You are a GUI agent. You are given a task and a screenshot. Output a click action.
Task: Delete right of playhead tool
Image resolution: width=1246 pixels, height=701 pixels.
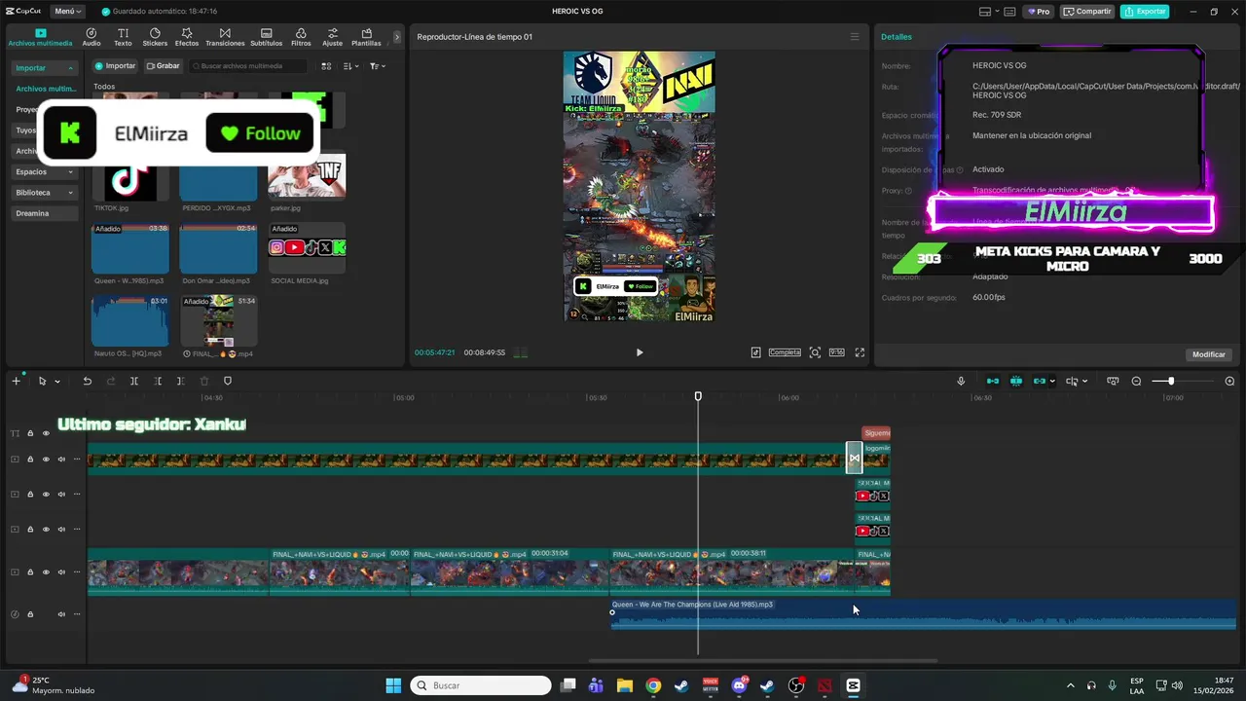coord(181,381)
